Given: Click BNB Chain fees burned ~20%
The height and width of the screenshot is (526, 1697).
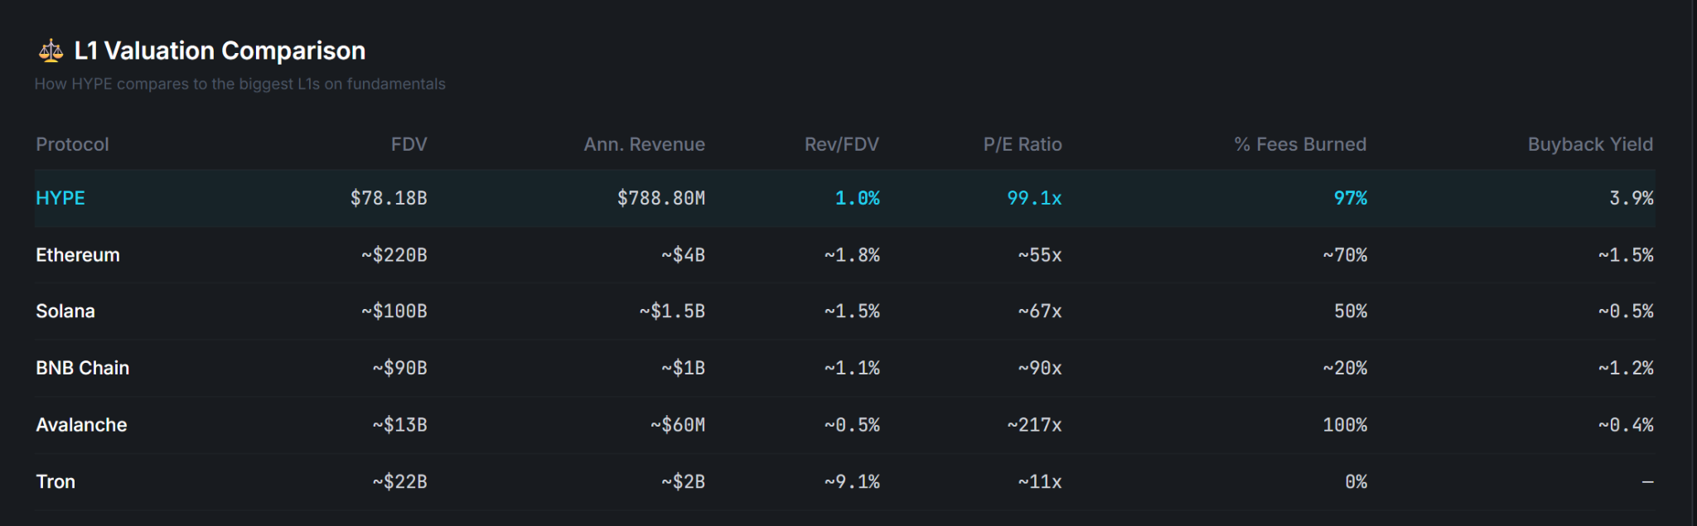Looking at the screenshot, I should tap(1345, 368).
